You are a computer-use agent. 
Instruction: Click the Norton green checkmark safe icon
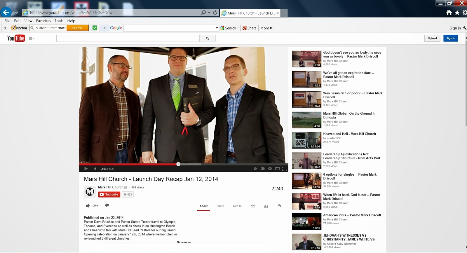(x=95, y=28)
